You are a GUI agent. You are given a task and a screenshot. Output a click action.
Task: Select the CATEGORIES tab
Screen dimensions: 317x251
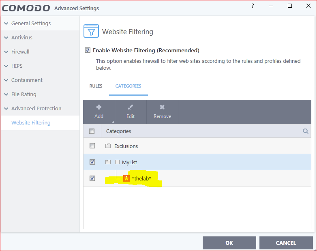pos(128,86)
